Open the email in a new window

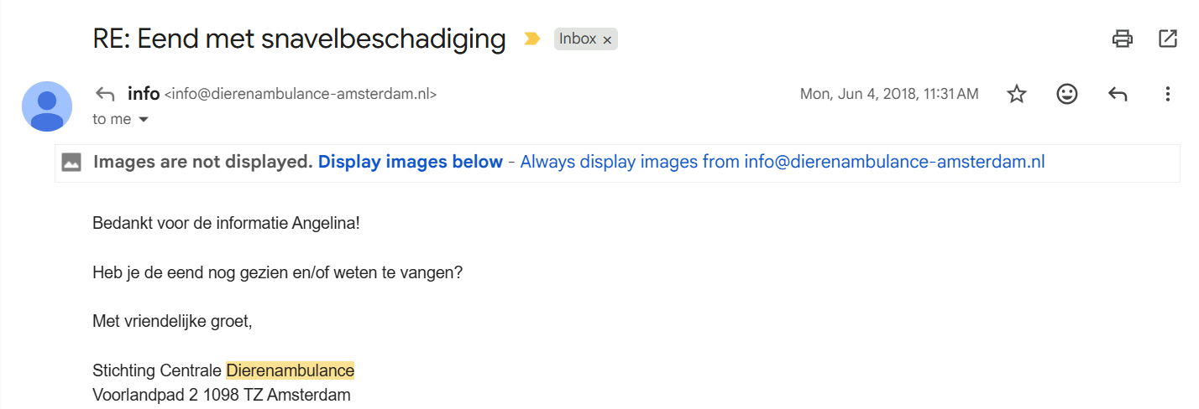pos(1168,39)
